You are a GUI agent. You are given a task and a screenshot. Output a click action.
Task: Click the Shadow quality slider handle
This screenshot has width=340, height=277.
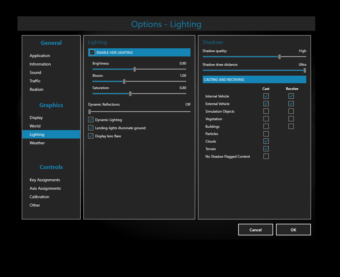[x=280, y=57]
